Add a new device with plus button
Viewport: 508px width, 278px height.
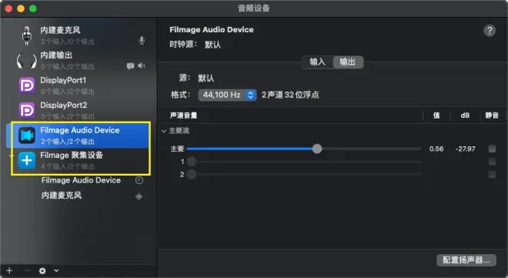coord(9,270)
